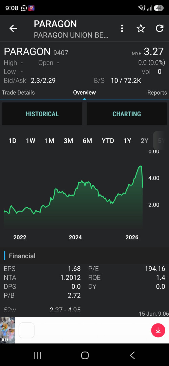The height and width of the screenshot is (366, 169).
Task: Tap the back arrow icon
Action: click(x=13, y=28)
